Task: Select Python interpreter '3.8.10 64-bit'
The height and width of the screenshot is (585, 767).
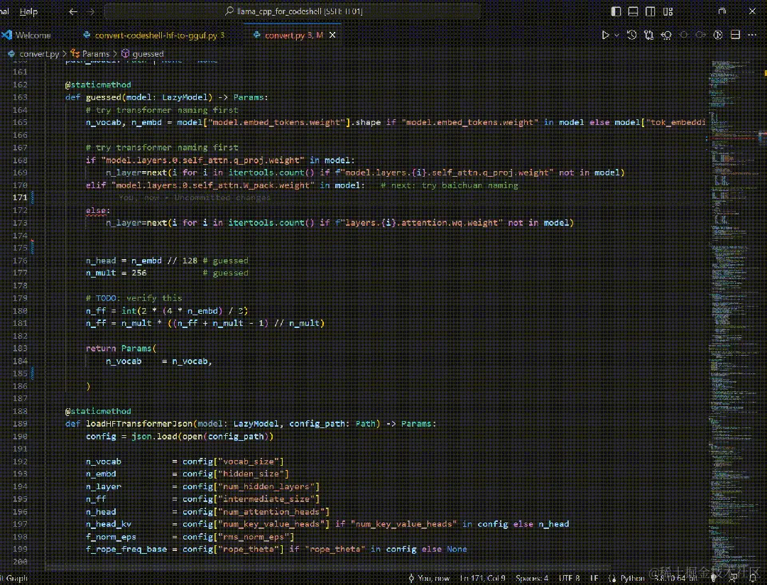Action: pyautogui.click(x=677, y=578)
